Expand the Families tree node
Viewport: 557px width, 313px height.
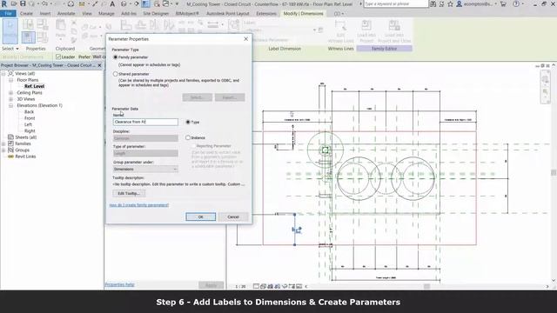[x=3, y=143]
